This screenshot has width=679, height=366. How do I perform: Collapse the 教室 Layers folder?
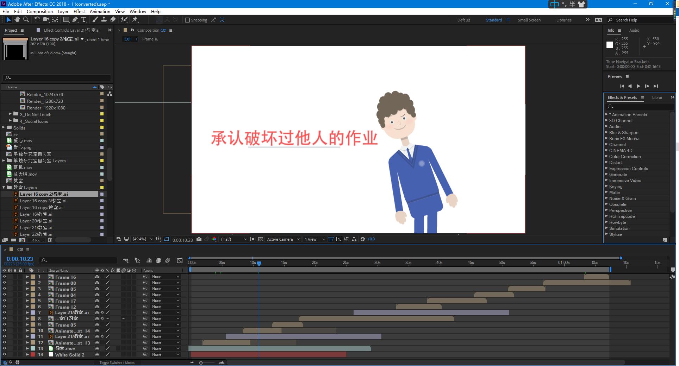click(x=4, y=187)
